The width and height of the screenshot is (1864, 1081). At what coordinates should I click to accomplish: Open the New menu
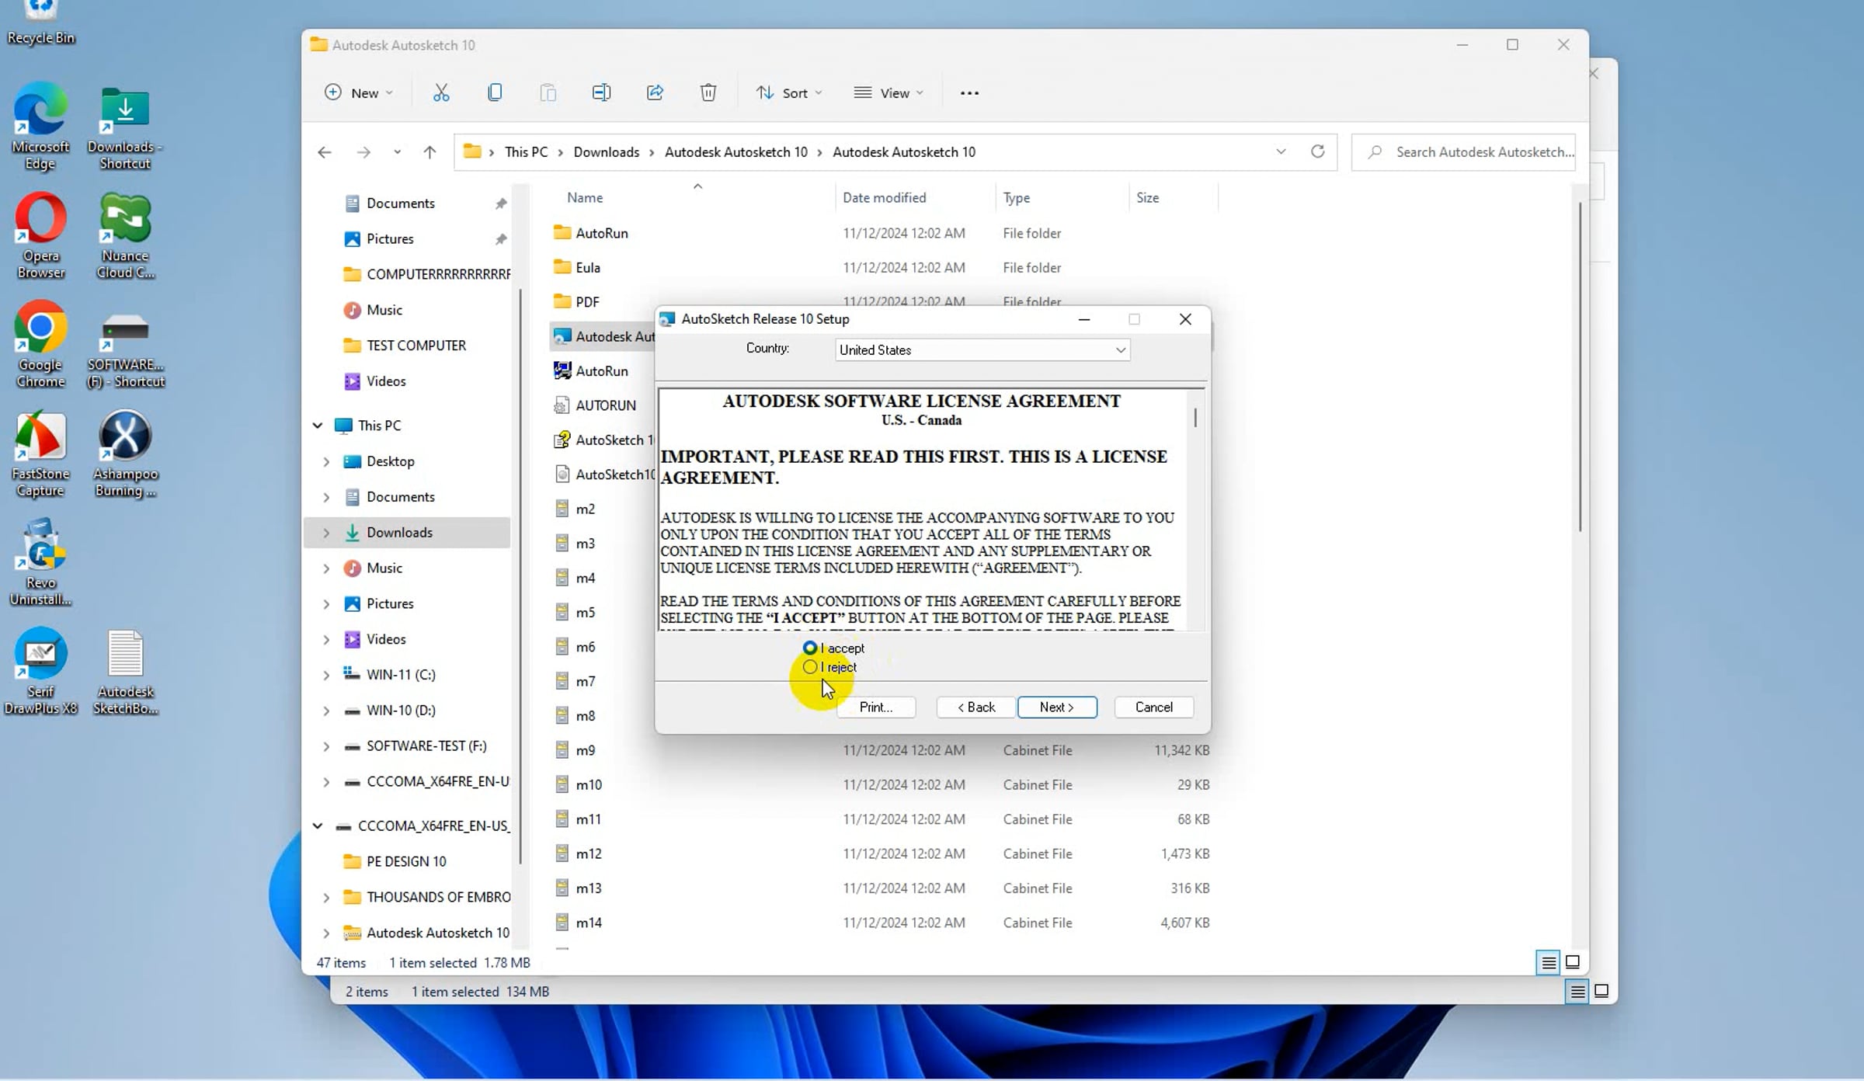[357, 92]
